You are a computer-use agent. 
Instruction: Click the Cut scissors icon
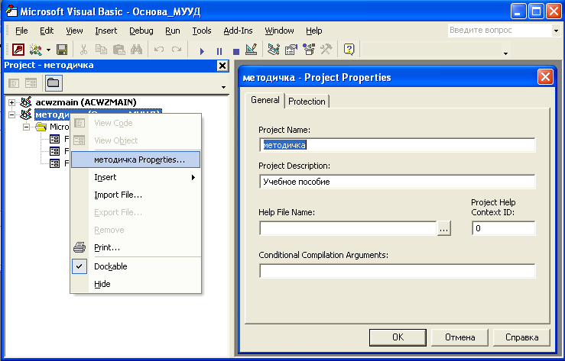pos(83,50)
